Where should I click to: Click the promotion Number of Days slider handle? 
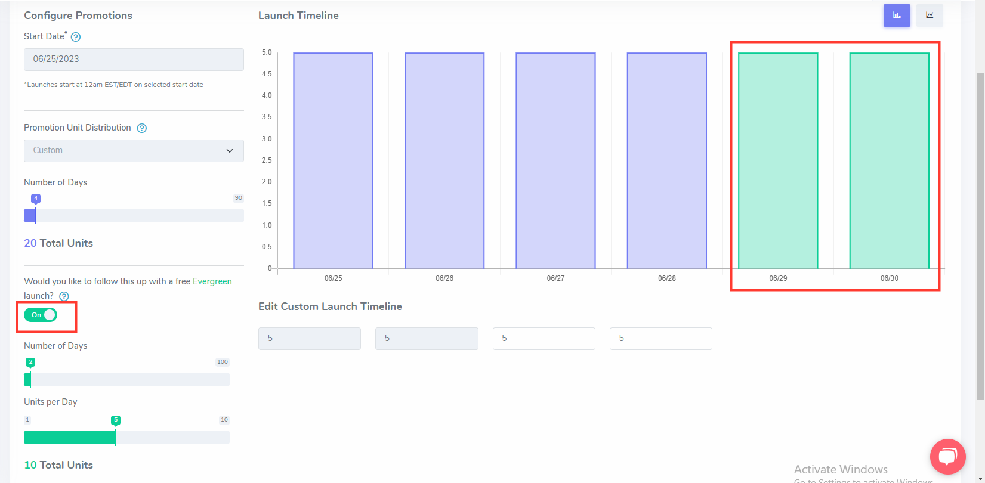click(36, 215)
